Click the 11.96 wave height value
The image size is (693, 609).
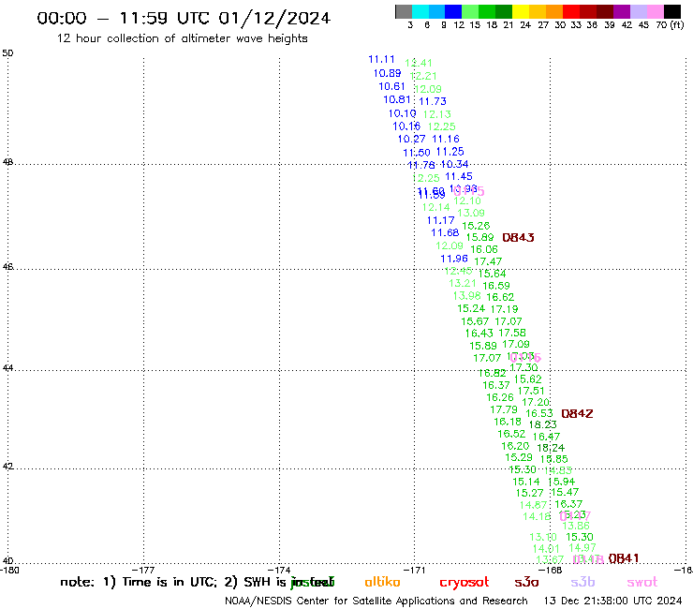454,259
